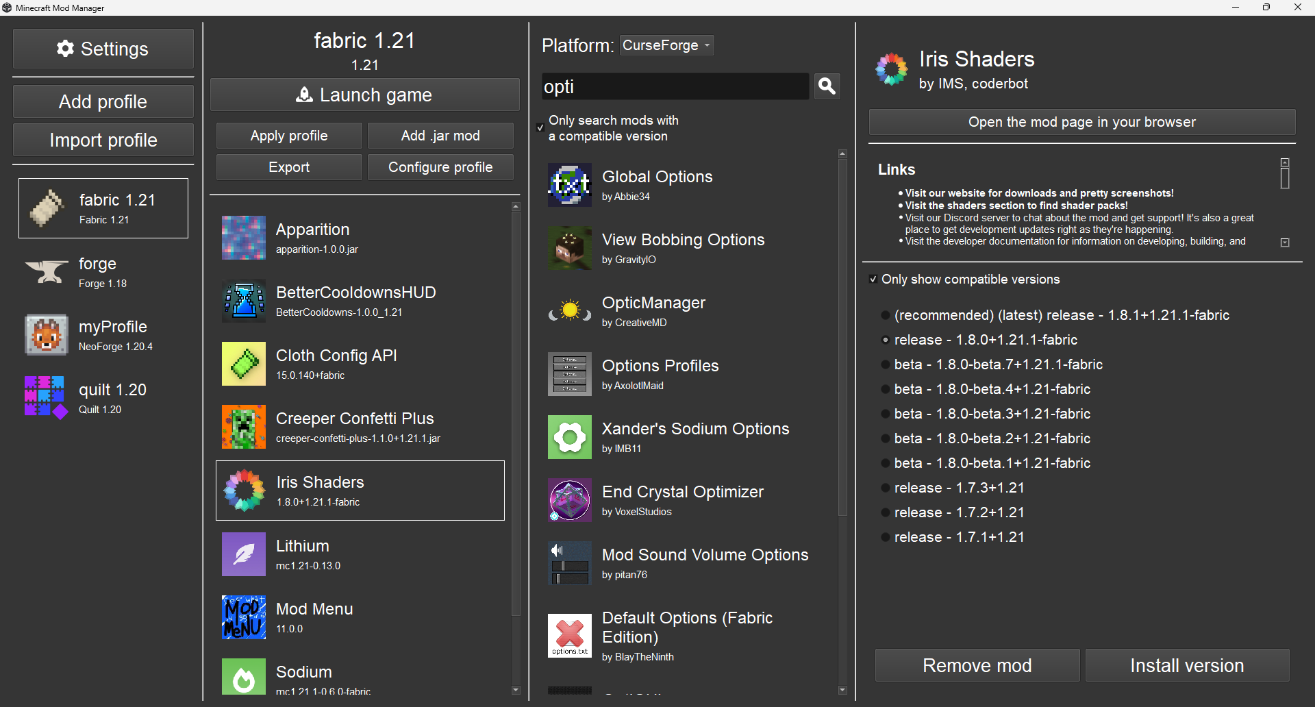The height and width of the screenshot is (707, 1315).
Task: Select release 1.7.1+1.21 version
Action: (x=885, y=537)
